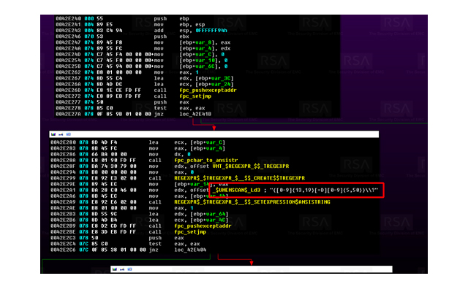Click the second icon on middle node's title bar
This screenshot has height=292, width=468.
tap(61, 135)
